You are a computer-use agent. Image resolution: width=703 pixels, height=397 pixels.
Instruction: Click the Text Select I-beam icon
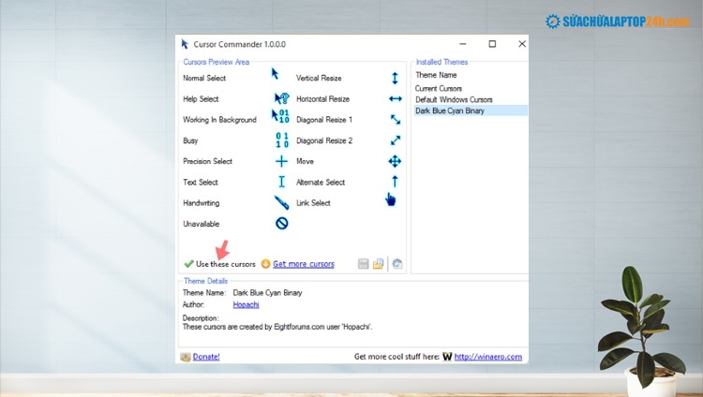281,182
